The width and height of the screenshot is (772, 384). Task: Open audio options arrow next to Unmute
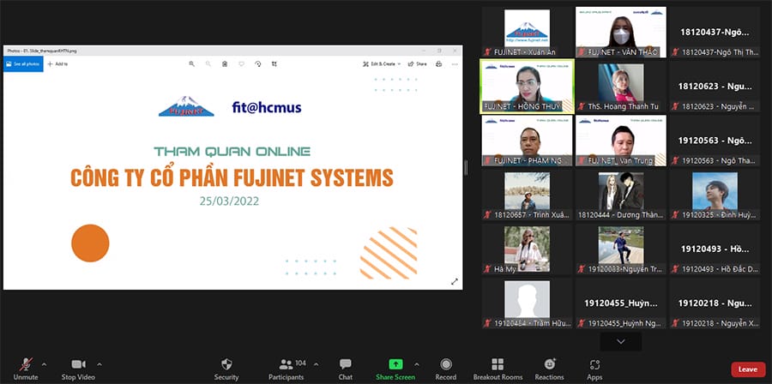45,364
